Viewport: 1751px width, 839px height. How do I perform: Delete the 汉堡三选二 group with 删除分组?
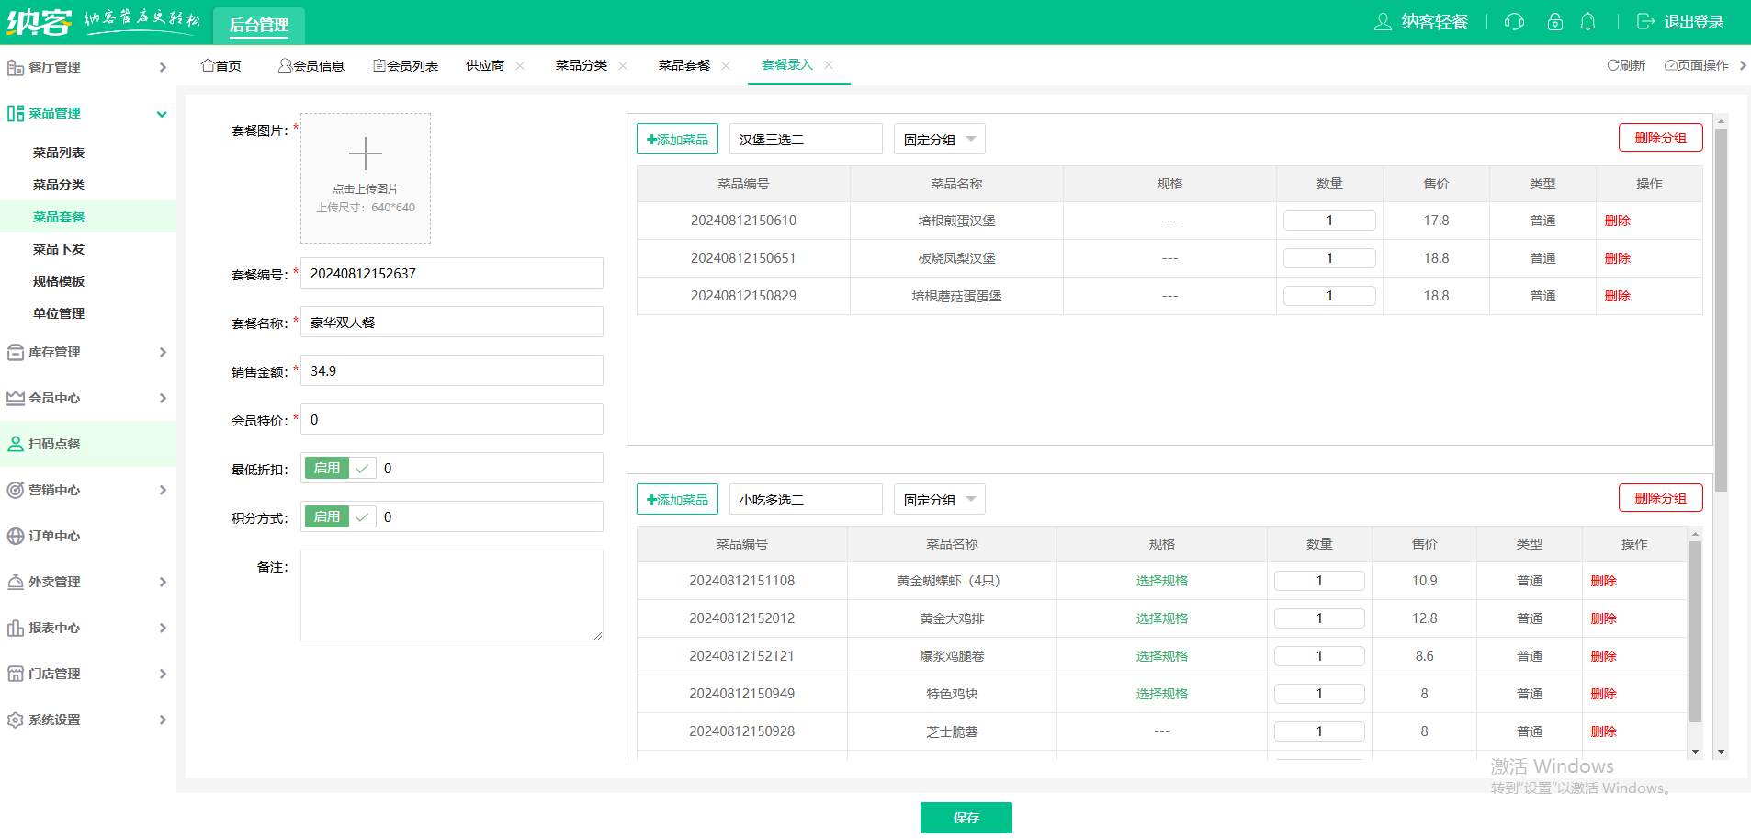point(1659,138)
